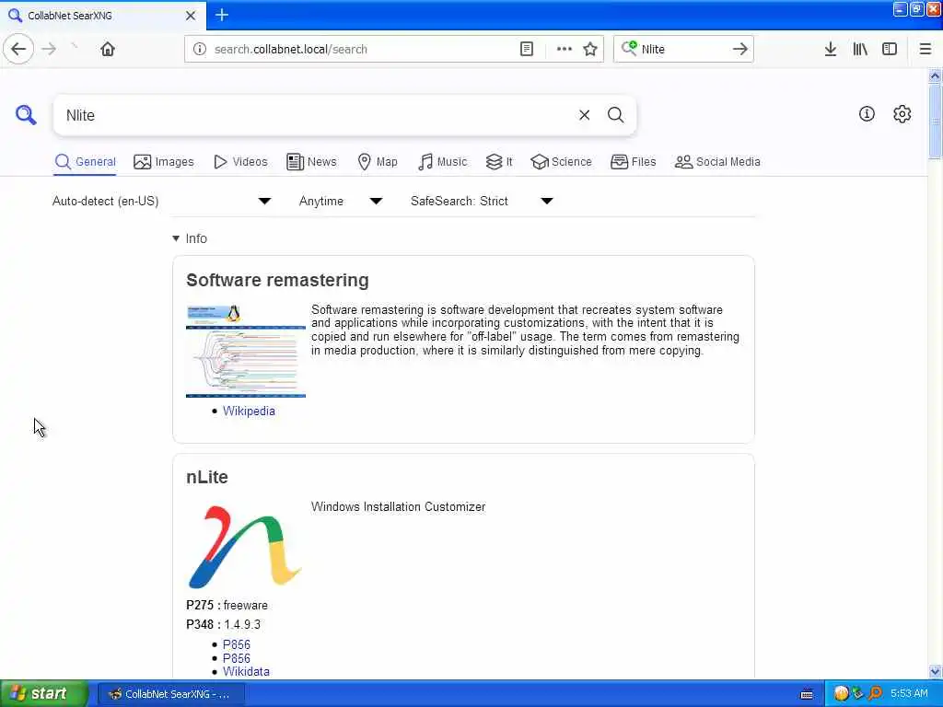Screen dimensions: 943x707
Task: Open SearXNG preferences gear icon
Action: click(x=902, y=113)
